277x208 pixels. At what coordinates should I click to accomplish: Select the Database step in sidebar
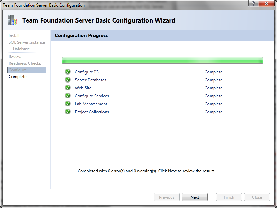point(21,49)
